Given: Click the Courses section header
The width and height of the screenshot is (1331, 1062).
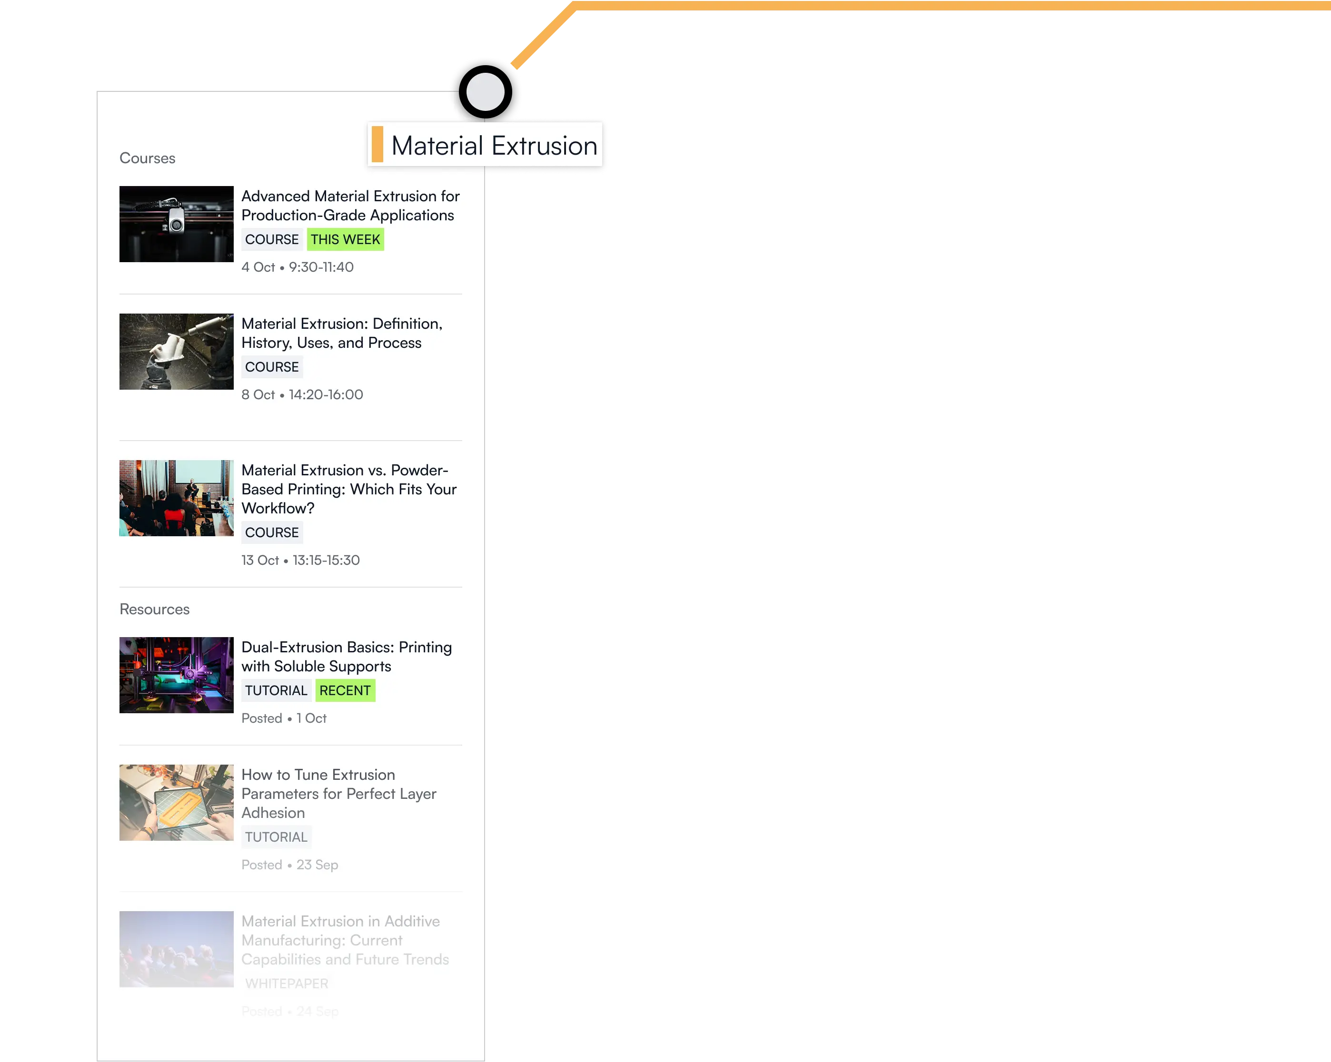Looking at the screenshot, I should point(148,158).
